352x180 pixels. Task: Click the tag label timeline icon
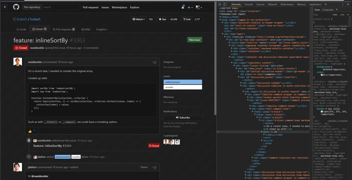tap(29, 157)
